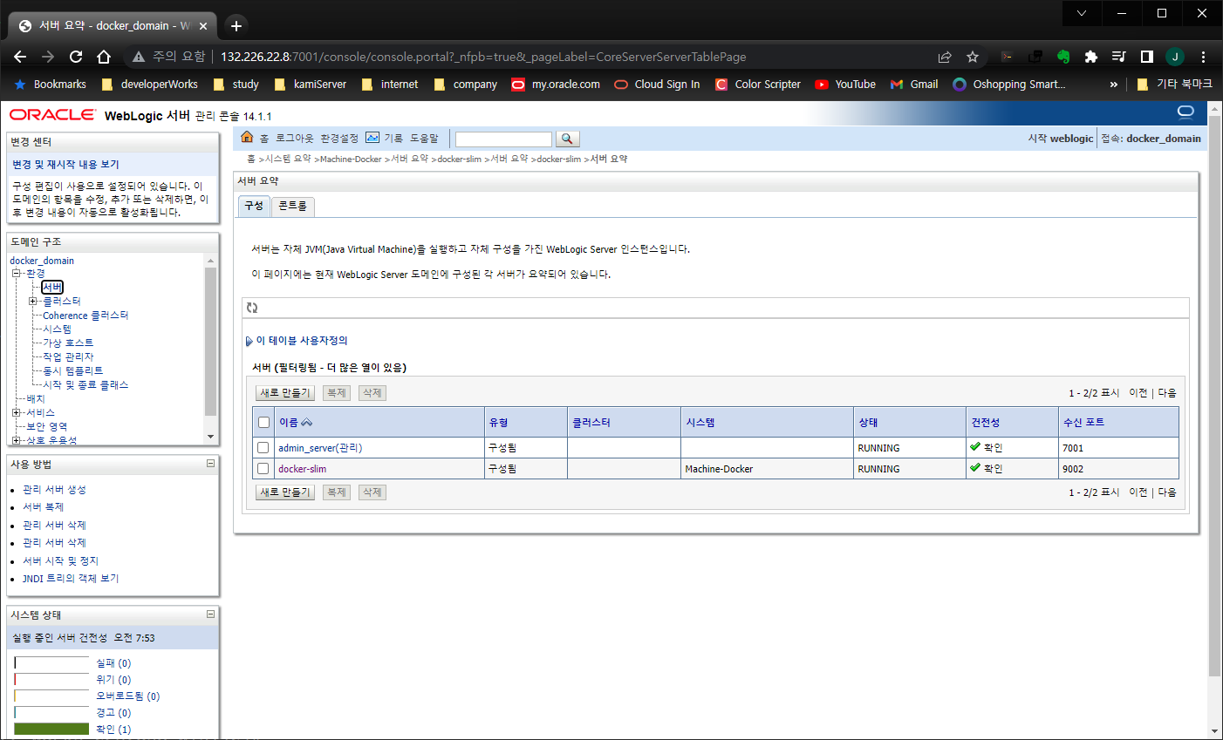Tick the select-all checkbox in the table header

pyautogui.click(x=263, y=423)
